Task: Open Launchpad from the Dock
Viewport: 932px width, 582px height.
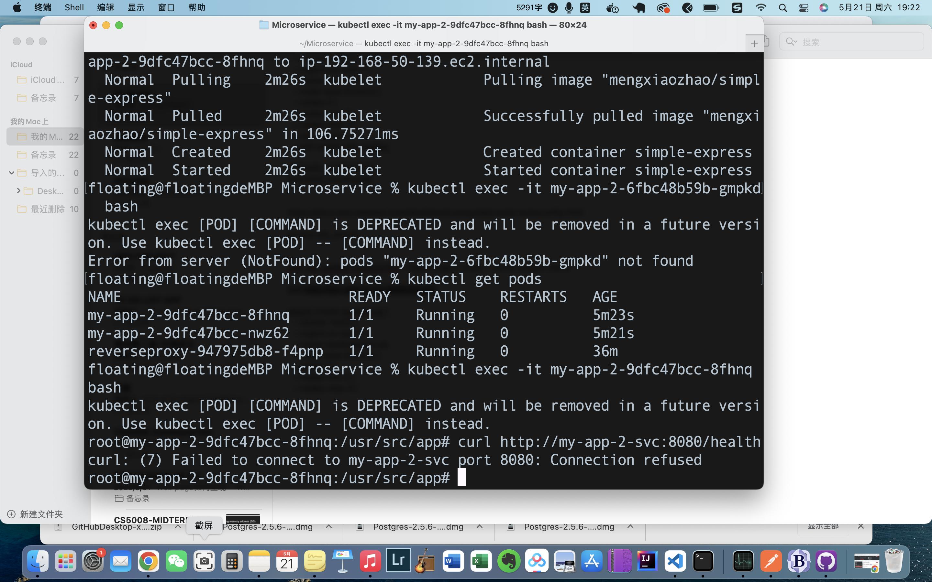Action: pos(65,561)
